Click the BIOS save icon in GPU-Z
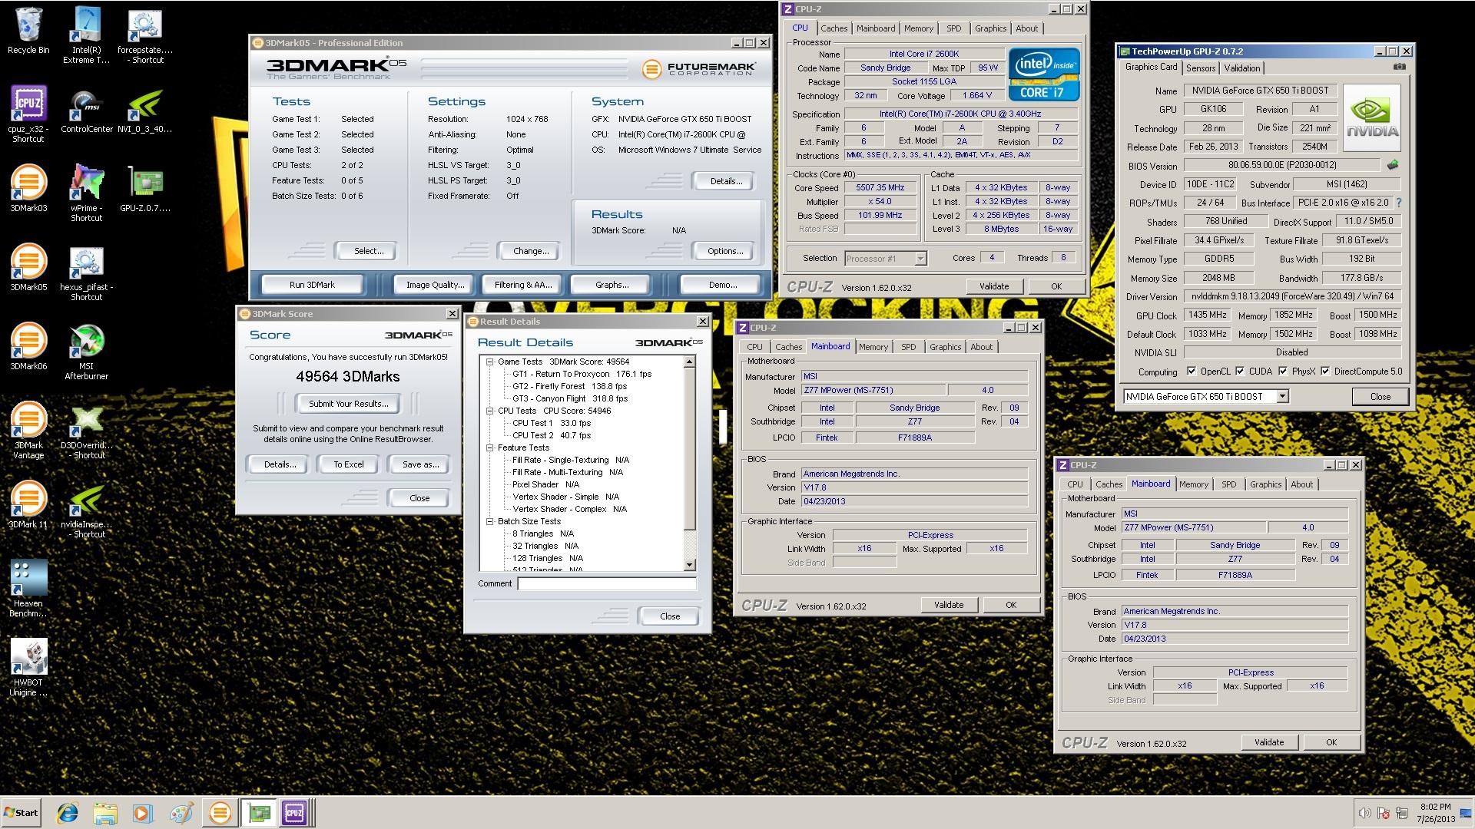The width and height of the screenshot is (1475, 829). tap(1392, 165)
